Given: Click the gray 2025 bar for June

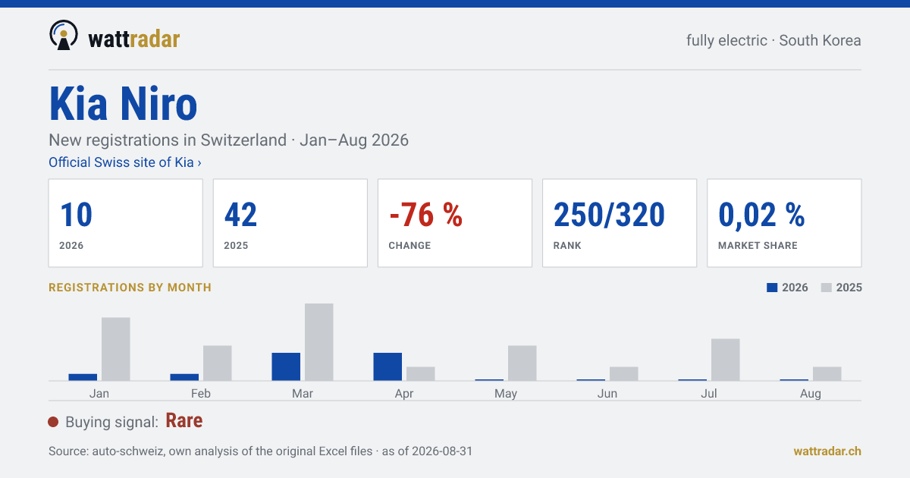Looking at the screenshot, I should point(624,373).
